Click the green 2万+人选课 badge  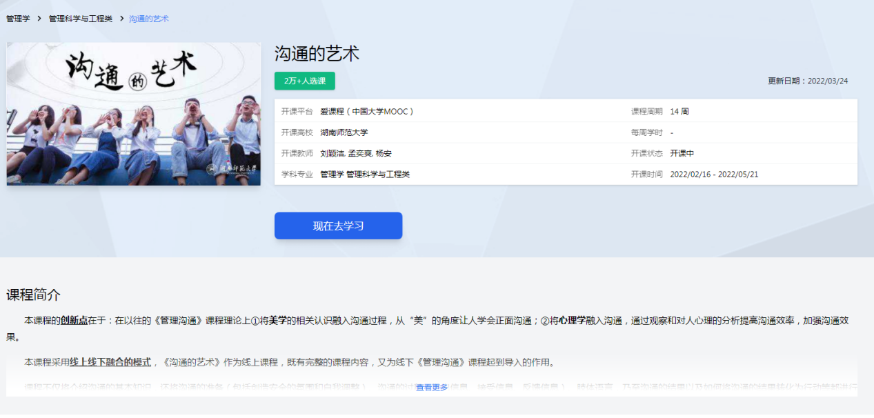point(304,81)
